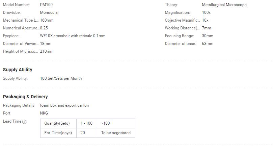Click the truncated Diameter of Viewin... label
The width and height of the screenshot is (273, 150).
pyautogui.click(x=21, y=44)
